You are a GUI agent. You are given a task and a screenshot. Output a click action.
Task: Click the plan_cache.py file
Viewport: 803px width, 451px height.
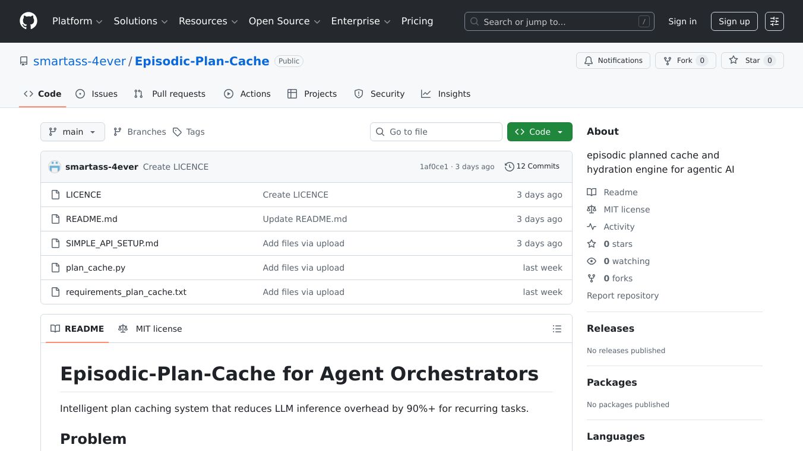click(x=96, y=268)
